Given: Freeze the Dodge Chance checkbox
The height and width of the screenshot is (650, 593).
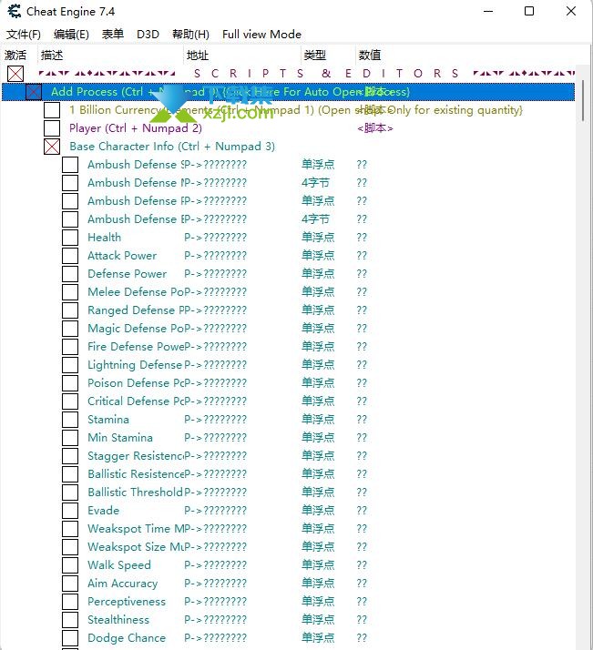Looking at the screenshot, I should [70, 638].
